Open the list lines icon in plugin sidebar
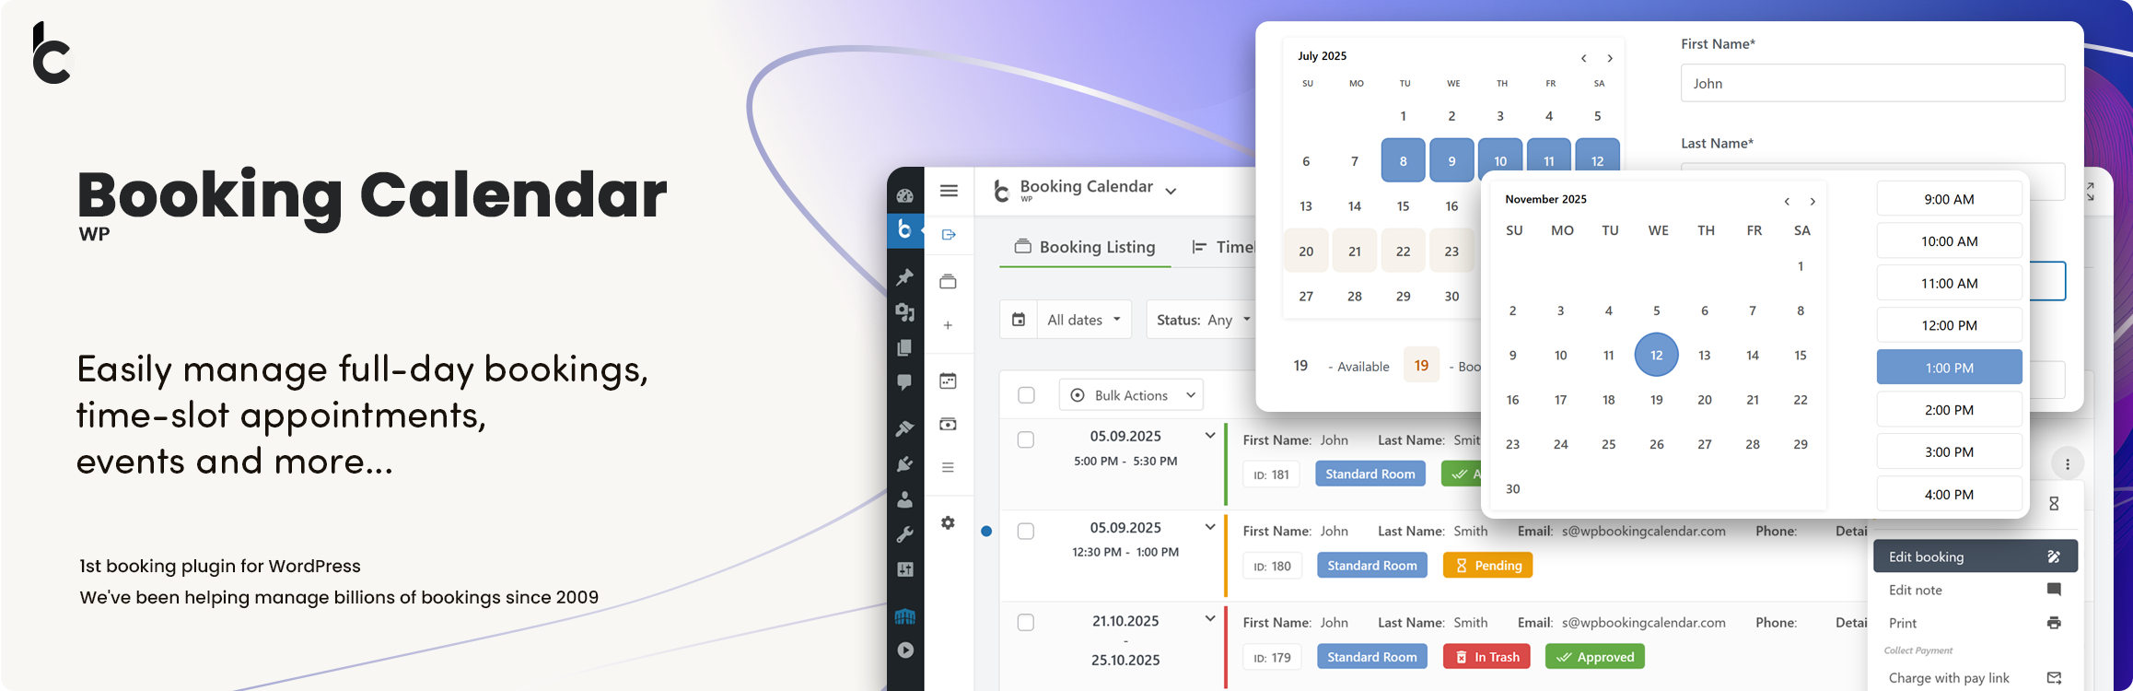 coord(948,467)
